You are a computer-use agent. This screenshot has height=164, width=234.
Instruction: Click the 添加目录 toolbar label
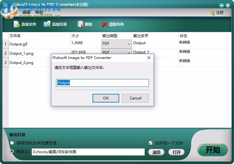click(59, 24)
